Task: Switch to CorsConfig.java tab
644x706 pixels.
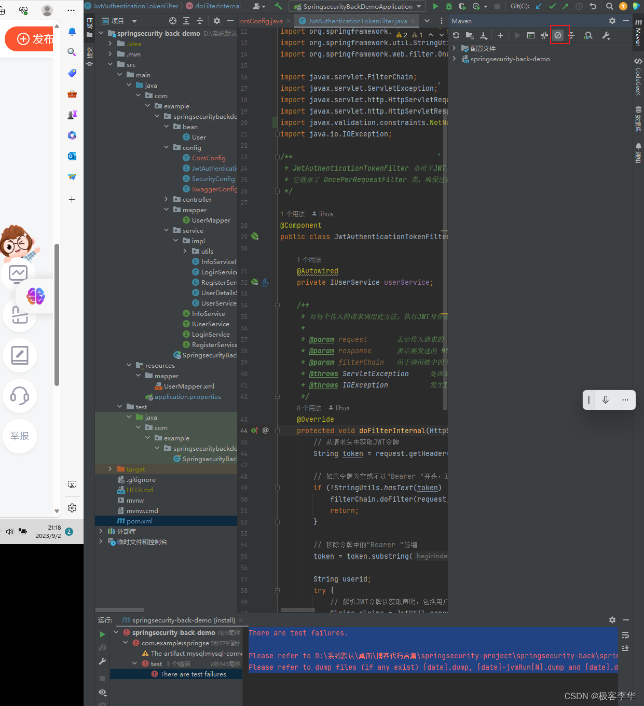Action: point(261,21)
